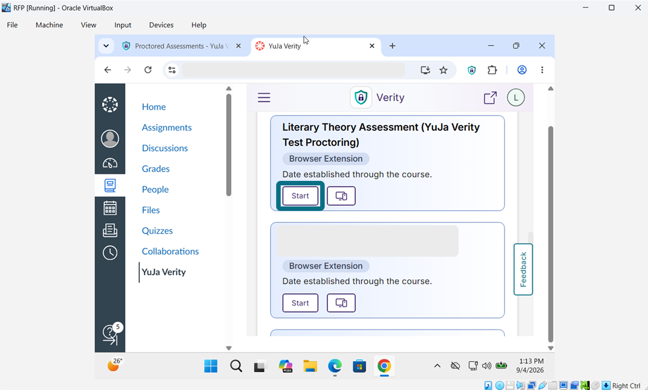648x390 pixels.
Task: Select YuJa Verity in course navigation
Action: point(164,272)
